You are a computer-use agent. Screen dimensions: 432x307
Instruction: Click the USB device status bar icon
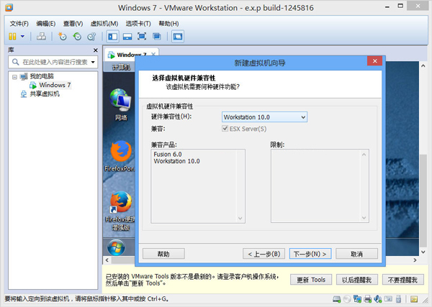click(398, 299)
